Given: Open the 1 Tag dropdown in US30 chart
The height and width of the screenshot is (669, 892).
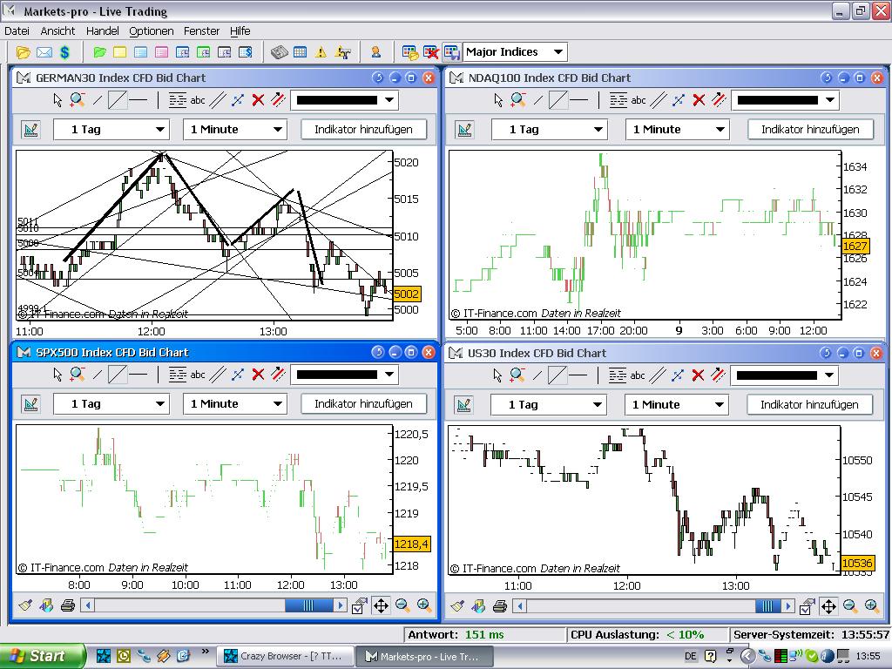Looking at the screenshot, I should point(549,404).
